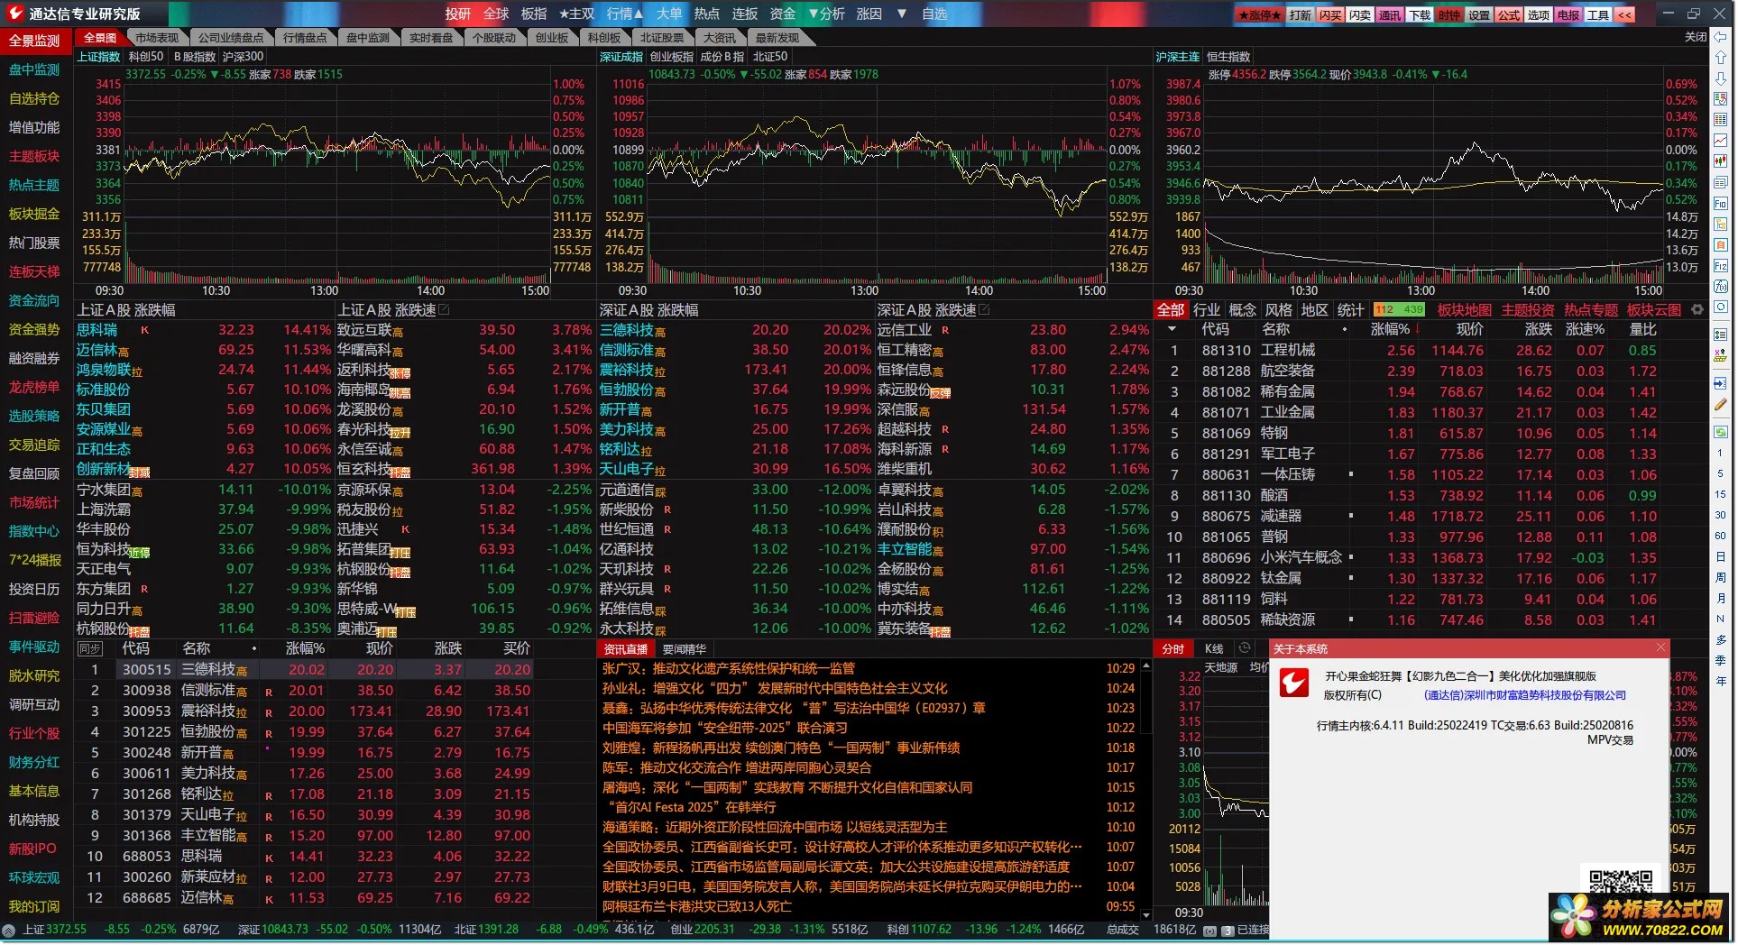Viewport: 1738px width, 945px height.
Task: Open the ▼ dropdown in sector table header
Action: click(1172, 330)
